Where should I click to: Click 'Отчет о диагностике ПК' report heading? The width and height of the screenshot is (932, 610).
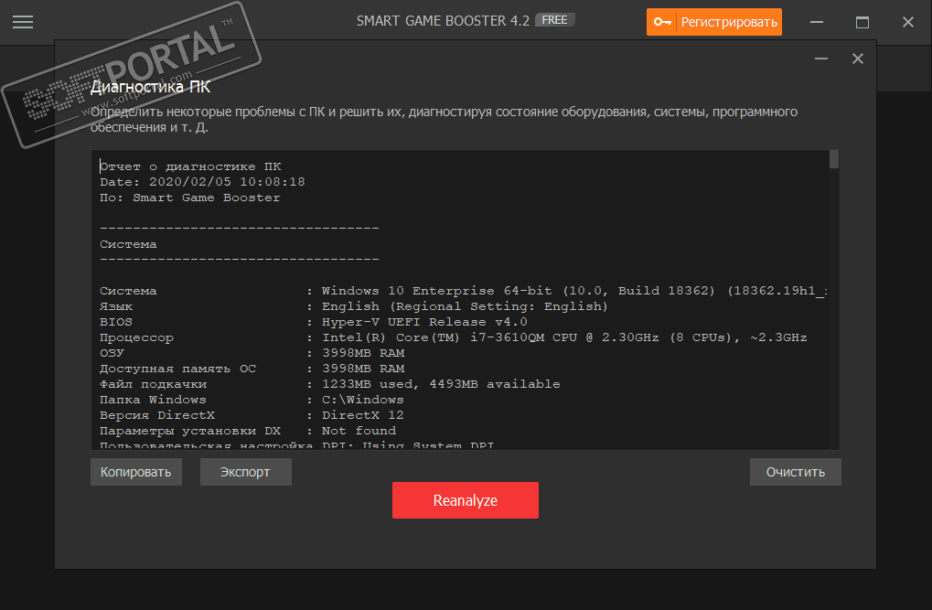pyautogui.click(x=190, y=166)
